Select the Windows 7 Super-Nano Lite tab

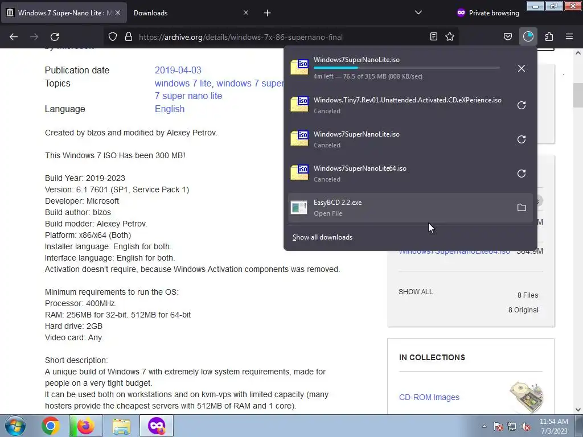(64, 13)
